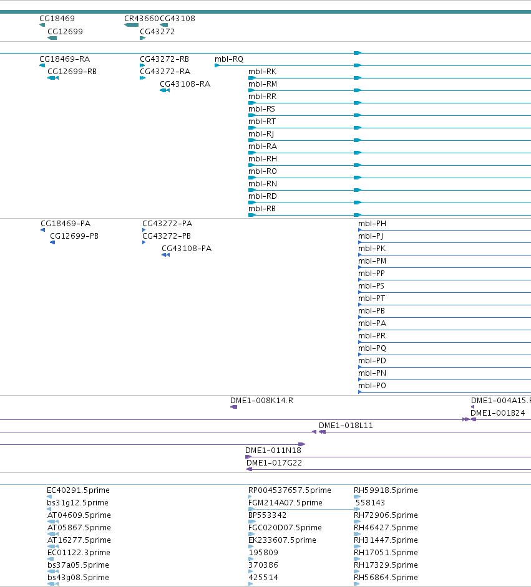
Task: Select EST RH59918.5prime
Action: coord(386,490)
